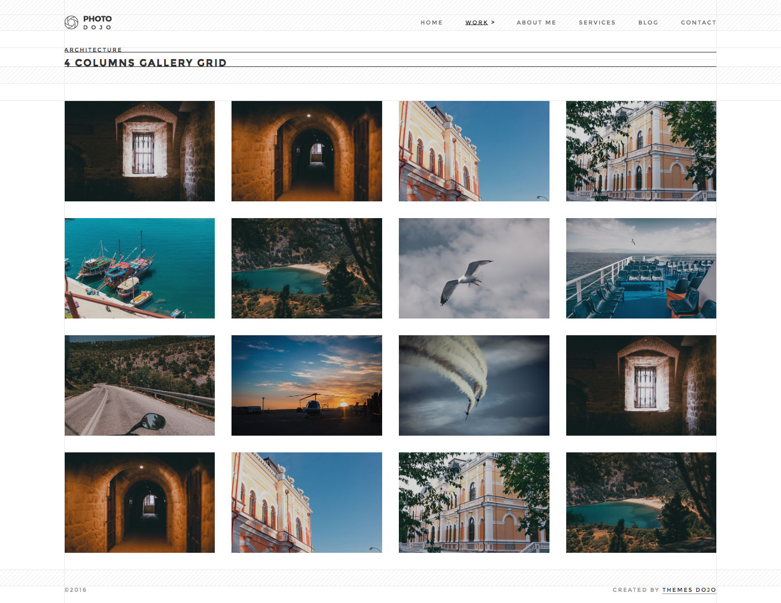Go to the About Me page

pos(537,23)
